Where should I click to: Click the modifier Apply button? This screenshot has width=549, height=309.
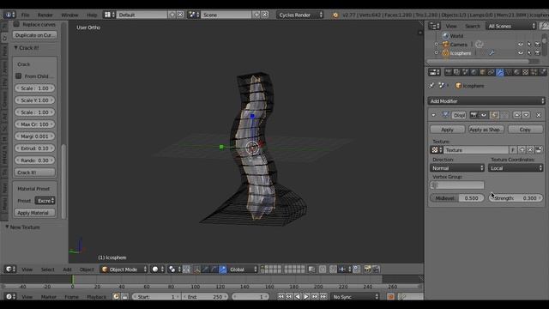point(448,130)
